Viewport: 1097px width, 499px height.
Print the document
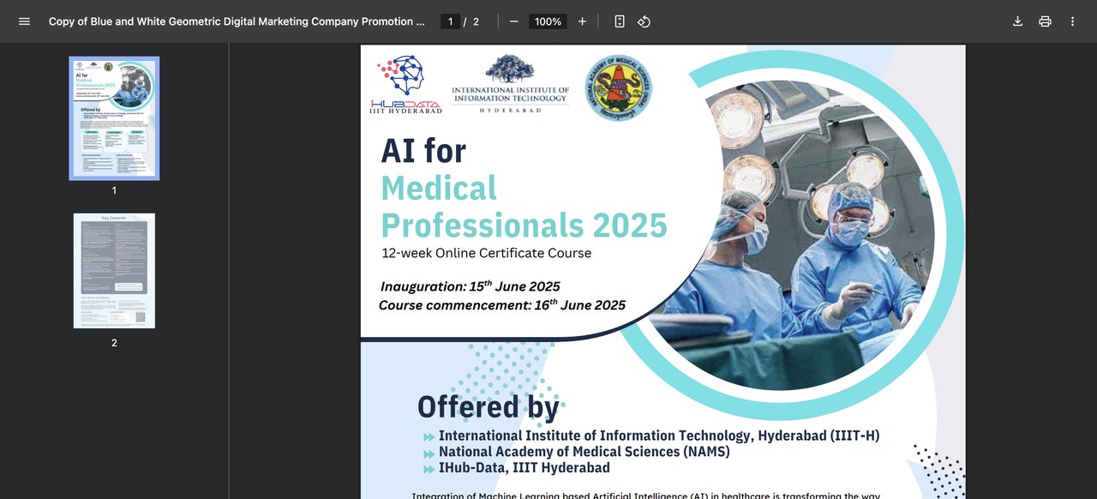point(1045,21)
